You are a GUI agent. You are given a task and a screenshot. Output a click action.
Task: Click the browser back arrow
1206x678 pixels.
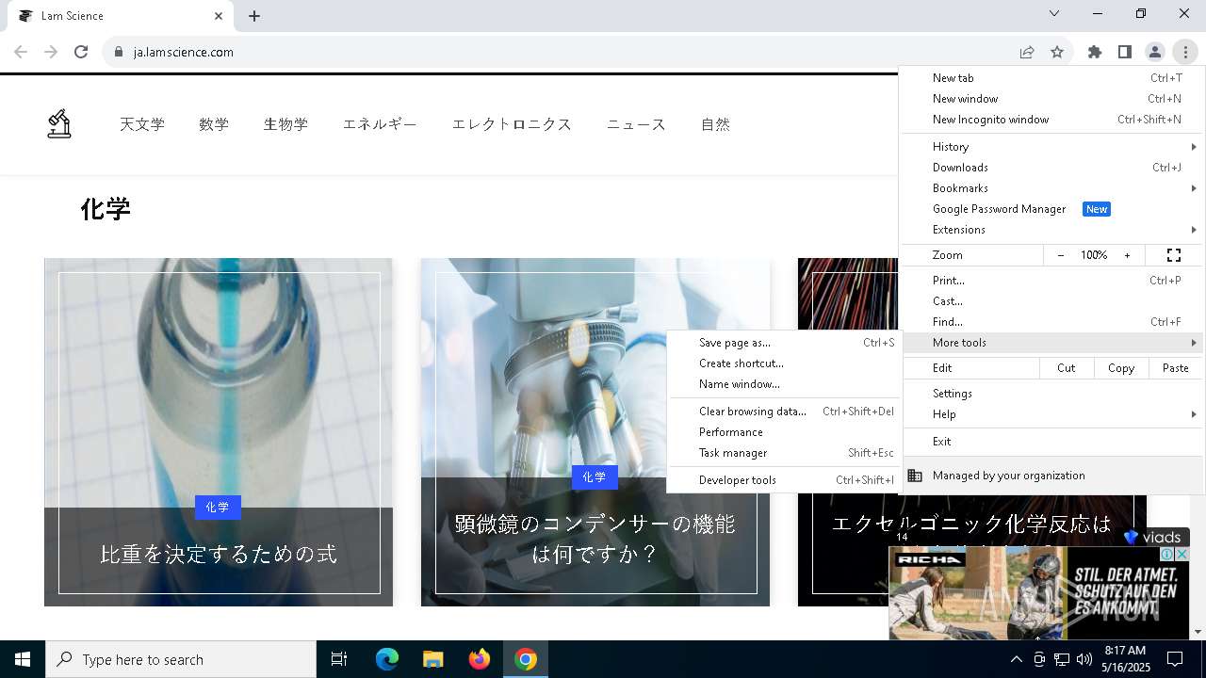(x=21, y=52)
